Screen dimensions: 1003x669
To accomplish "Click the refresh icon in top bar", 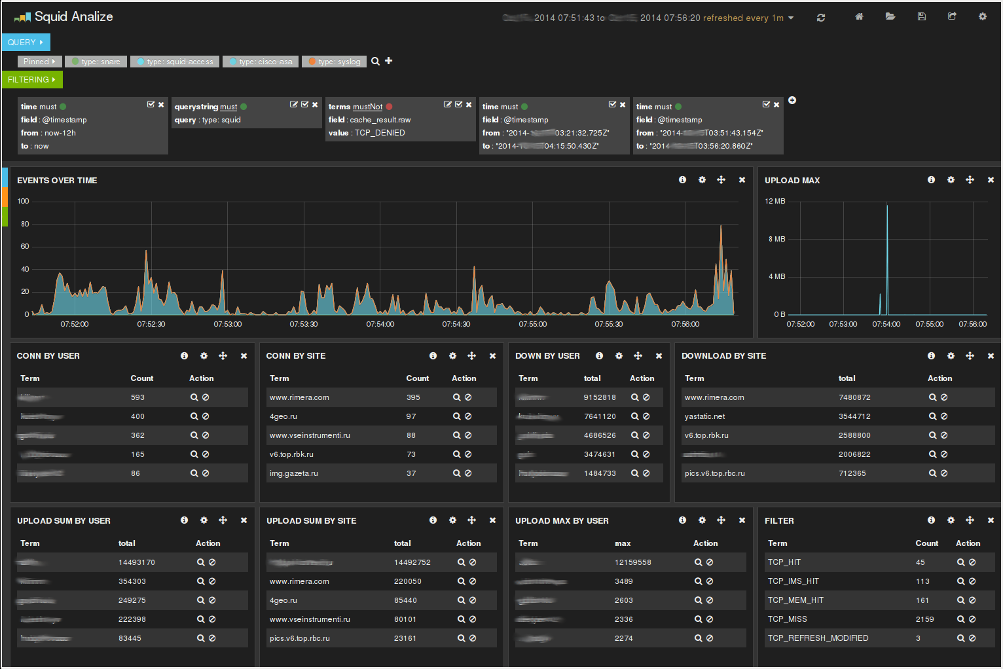I will (821, 18).
